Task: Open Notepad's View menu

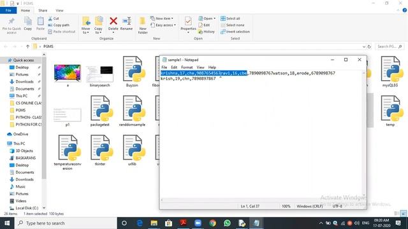Action: [x=200, y=67]
